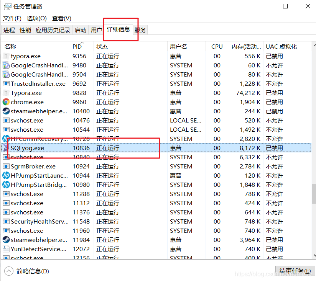
Task: Click the steamwebhelper icon at PID 10400
Action: click(6, 111)
